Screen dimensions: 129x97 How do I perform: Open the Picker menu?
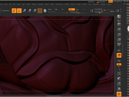coord(52,4)
